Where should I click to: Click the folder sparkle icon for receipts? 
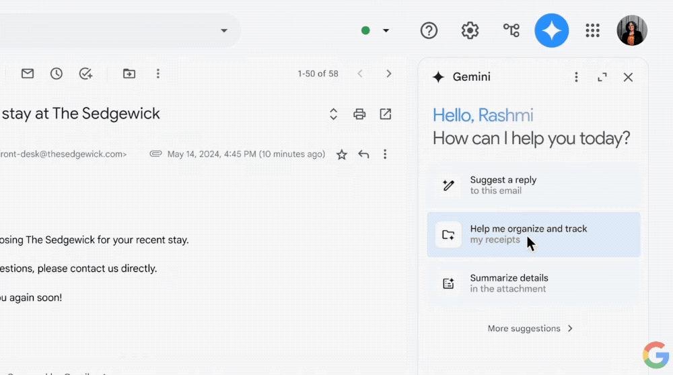coord(448,234)
